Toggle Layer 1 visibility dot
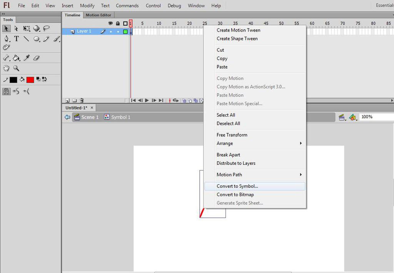 coord(111,31)
